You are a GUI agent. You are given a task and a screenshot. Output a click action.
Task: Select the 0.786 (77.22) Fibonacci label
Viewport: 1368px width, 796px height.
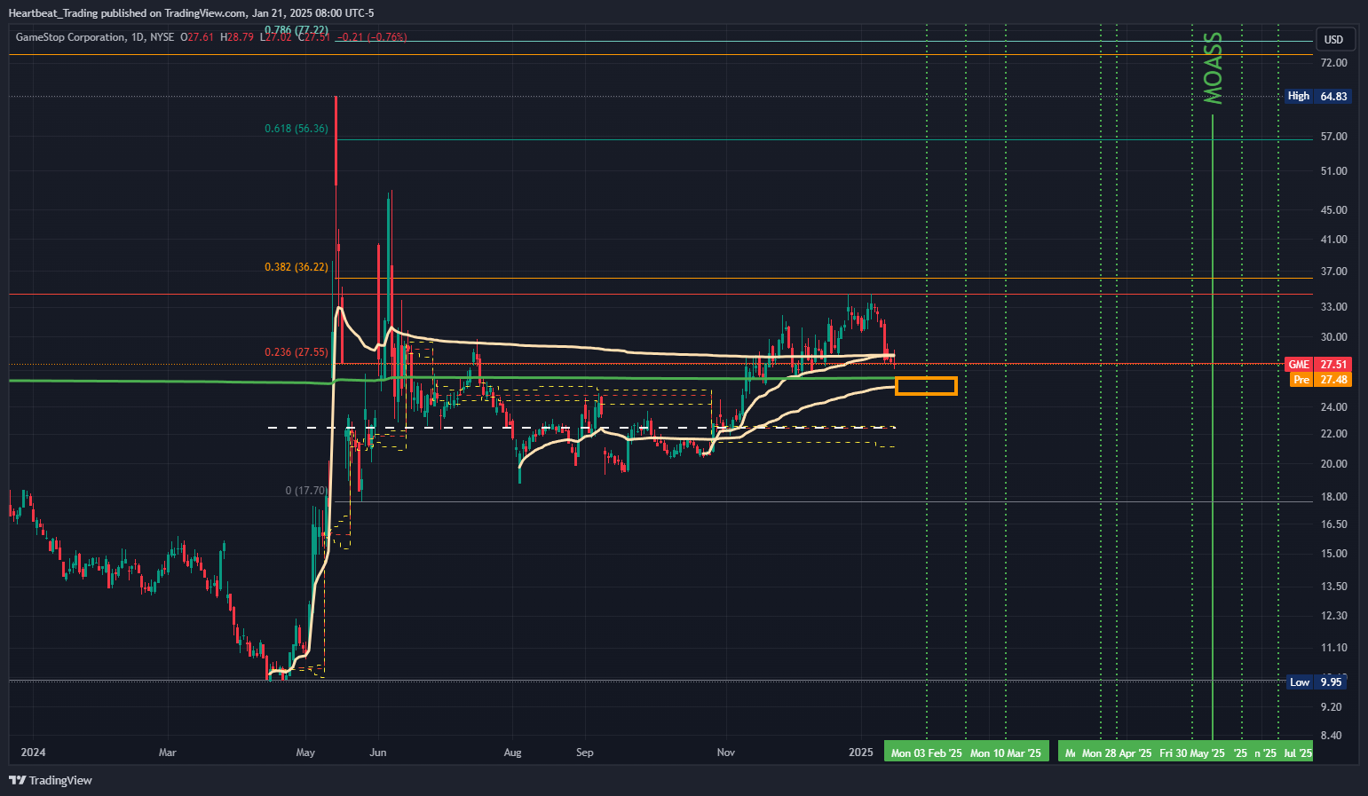coord(297,30)
